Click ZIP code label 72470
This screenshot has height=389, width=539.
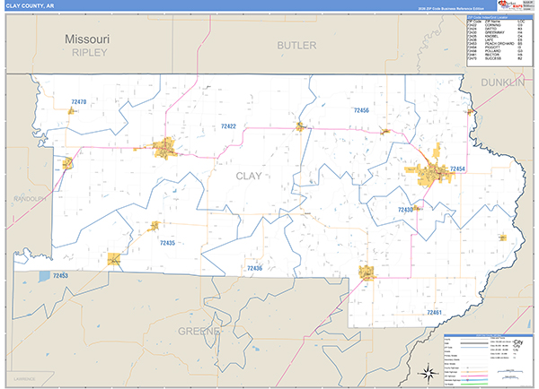79,102
